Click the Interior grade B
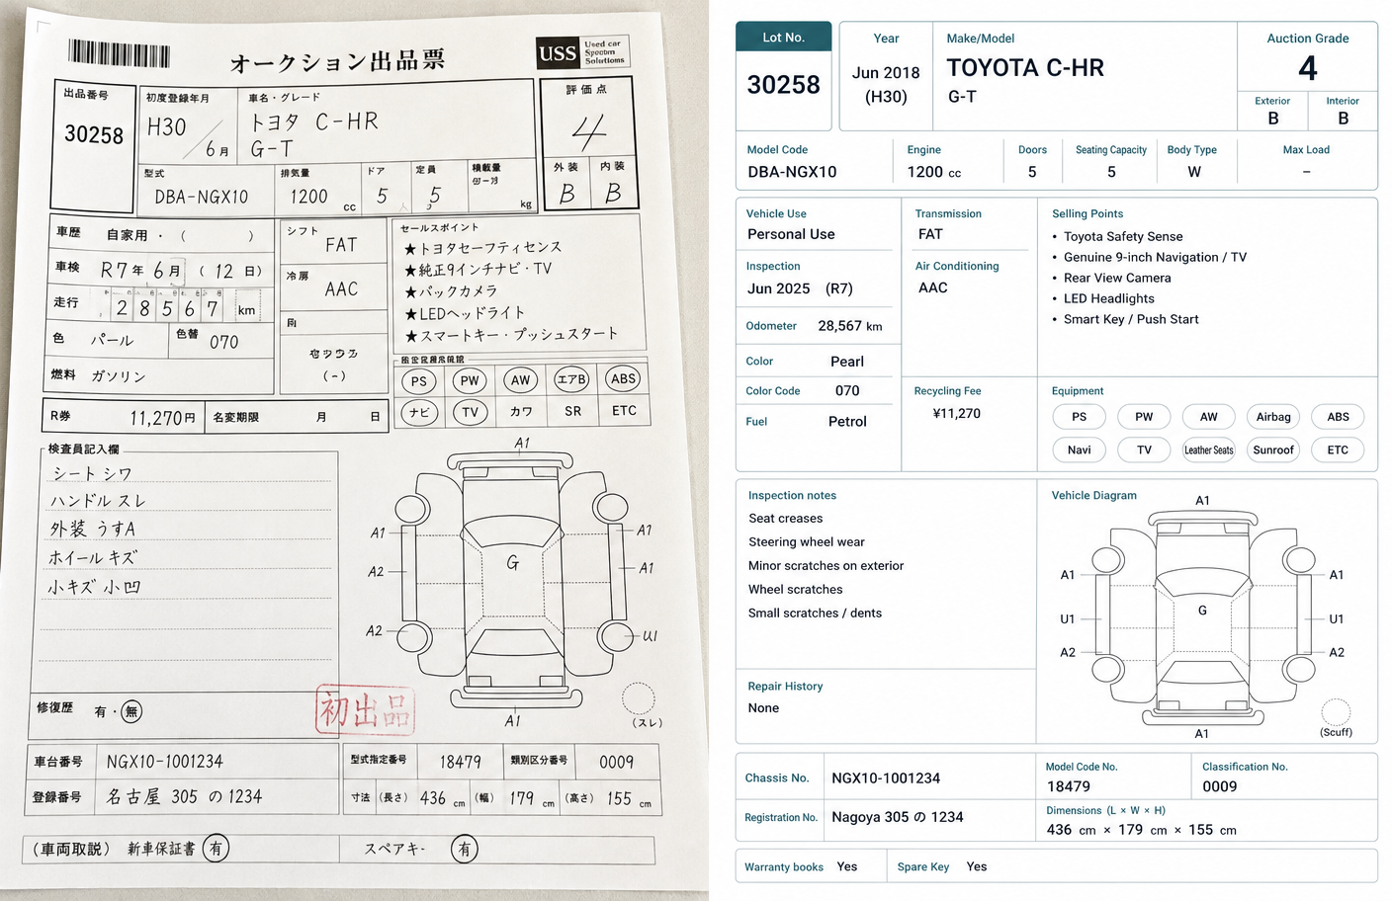The width and height of the screenshot is (1392, 901). [1343, 118]
